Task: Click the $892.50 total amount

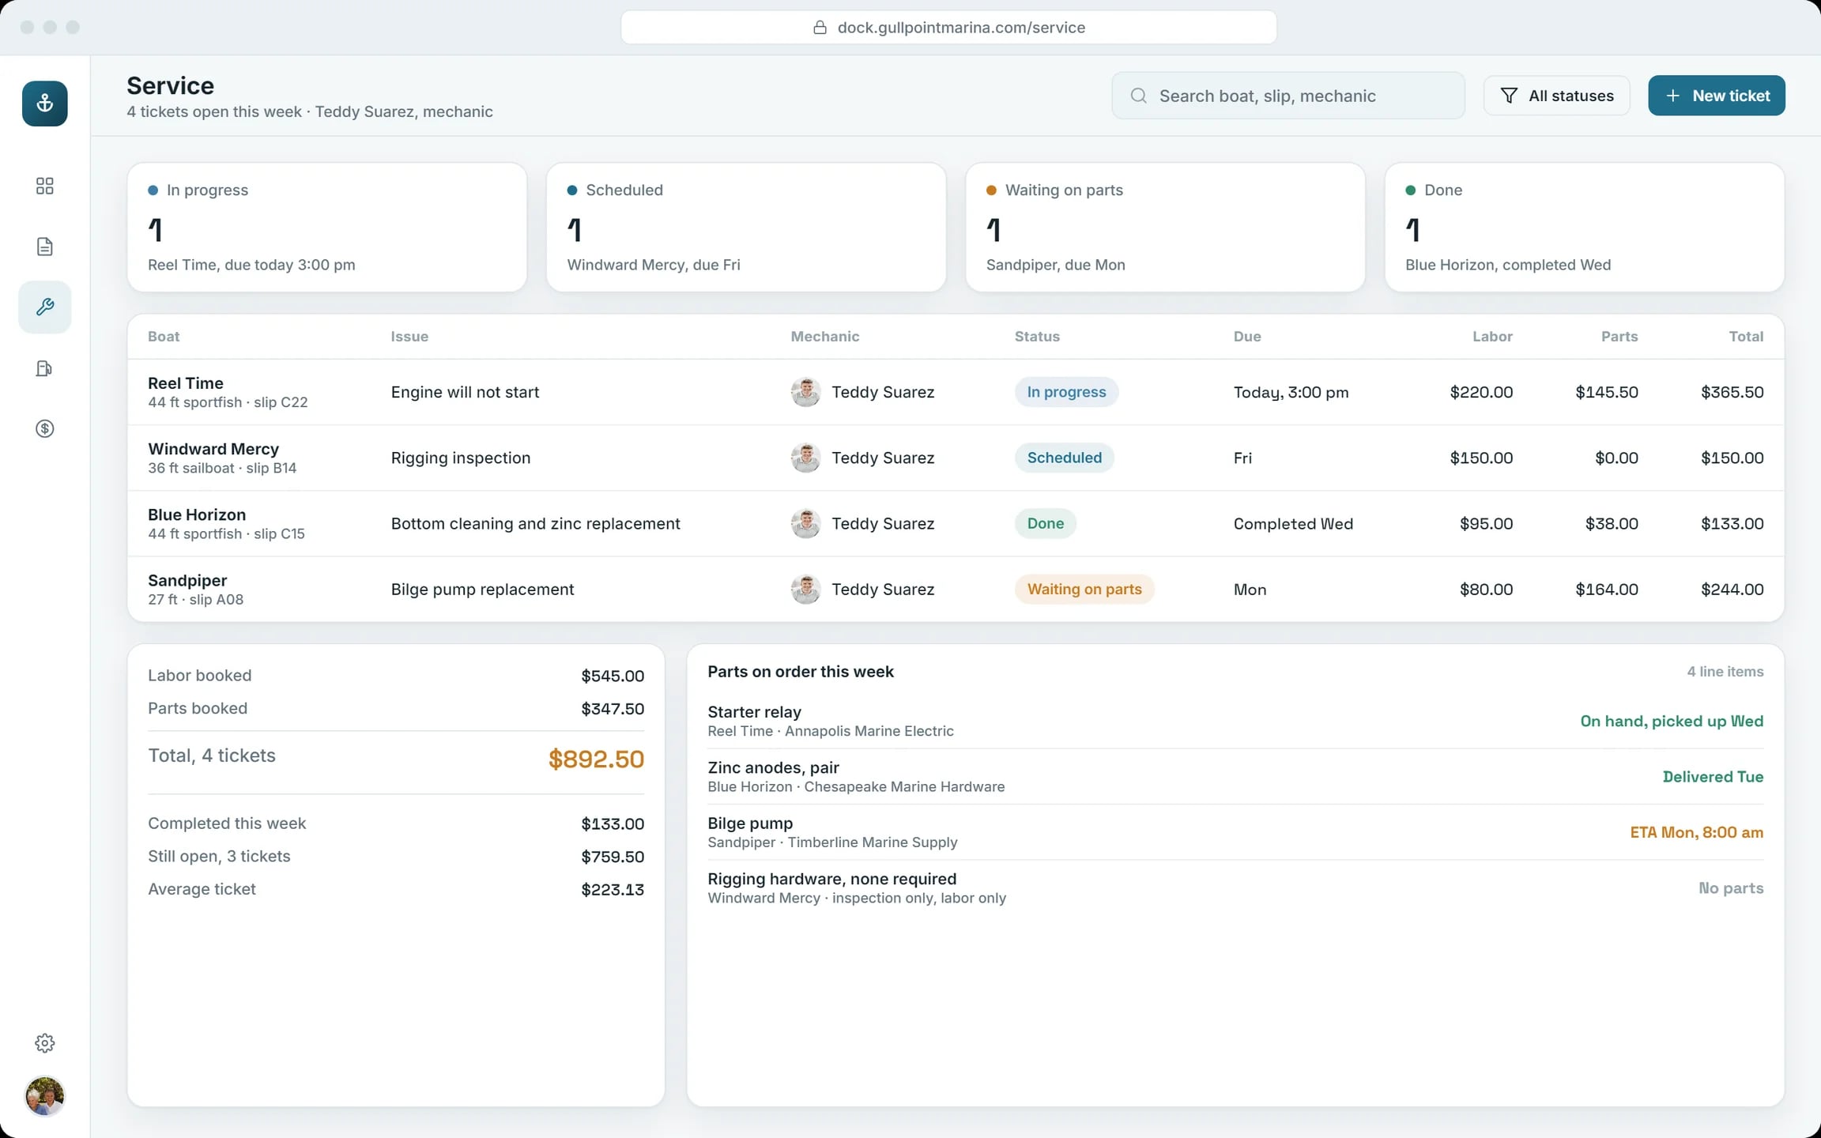Action: pos(596,759)
